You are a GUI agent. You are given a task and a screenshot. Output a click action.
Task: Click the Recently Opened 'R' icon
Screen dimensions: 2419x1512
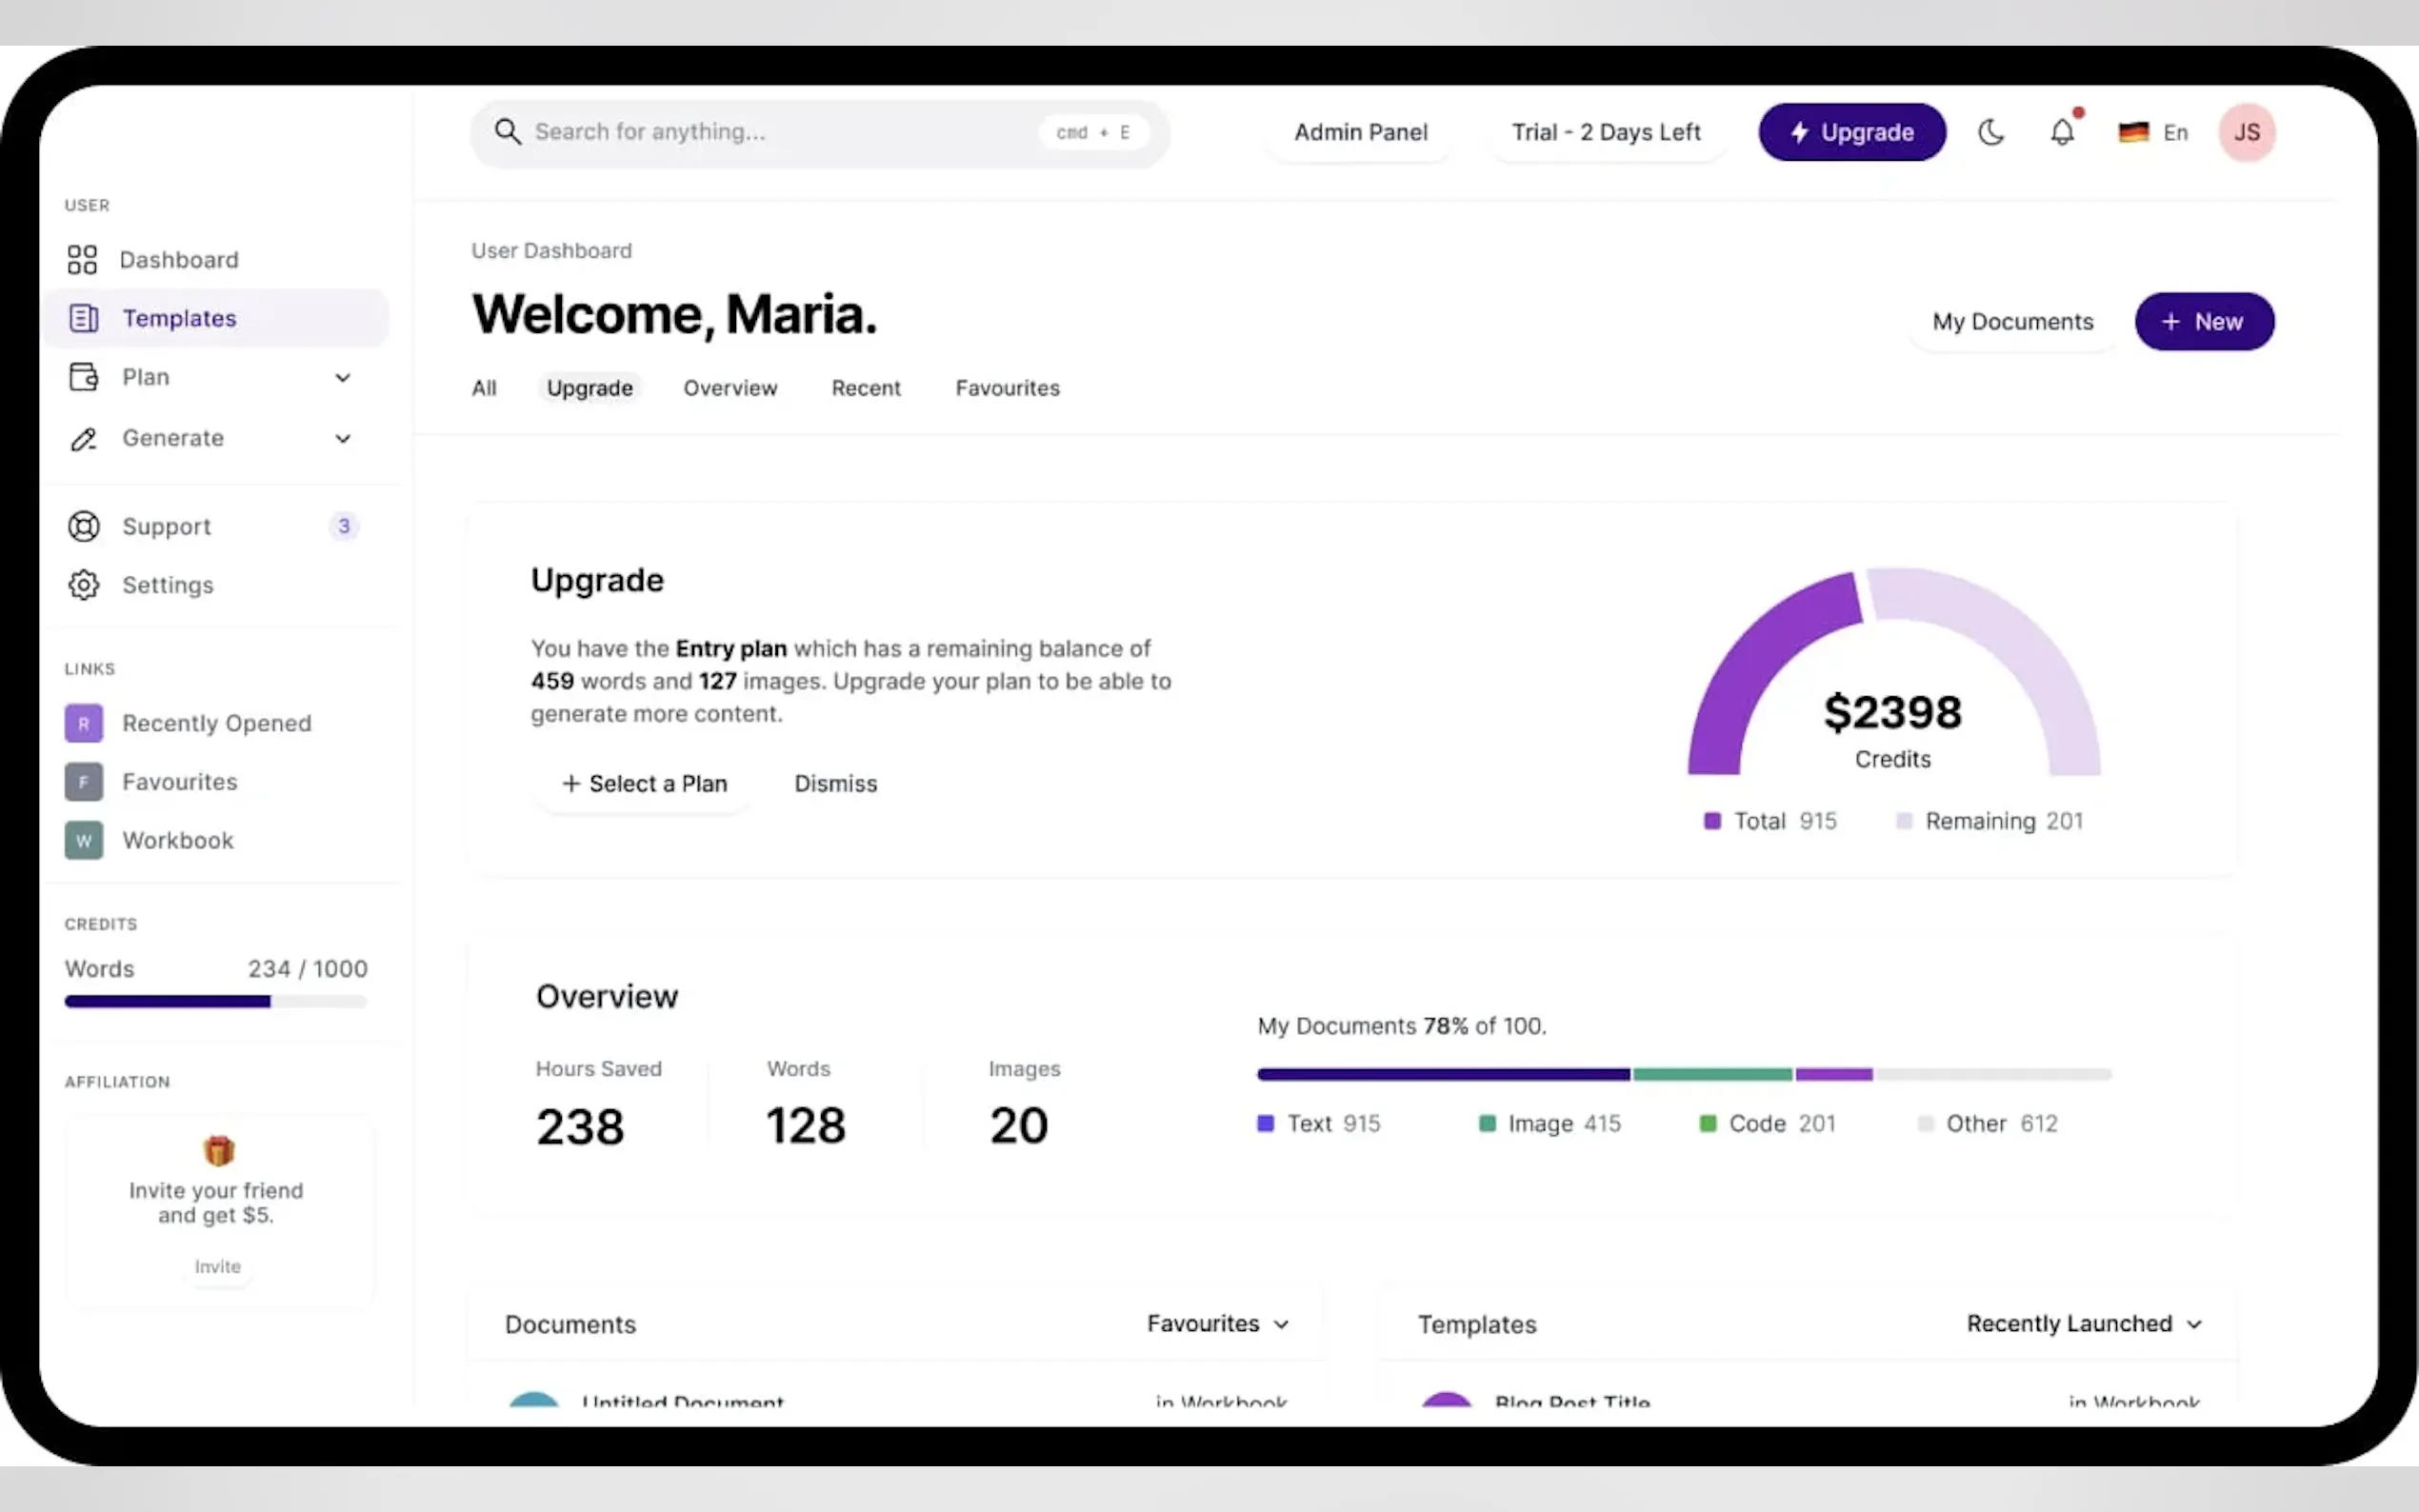(83, 723)
